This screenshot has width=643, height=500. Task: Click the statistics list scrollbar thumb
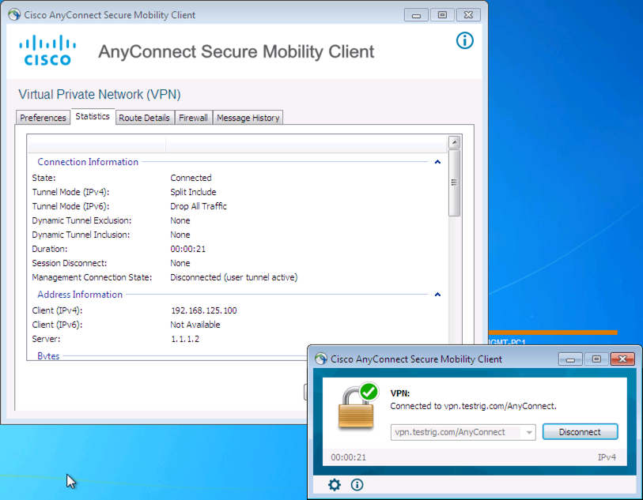(454, 182)
